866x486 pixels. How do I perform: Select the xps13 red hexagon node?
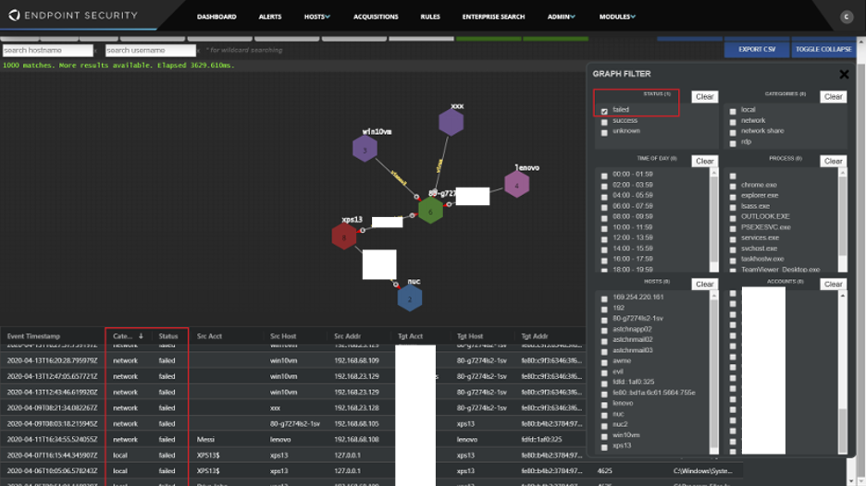click(344, 237)
